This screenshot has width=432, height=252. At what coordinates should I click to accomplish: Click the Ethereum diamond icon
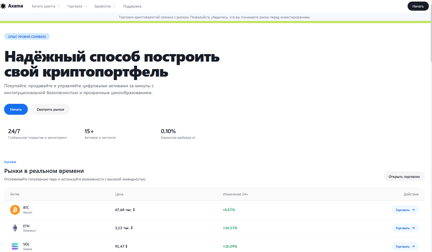coord(15,228)
